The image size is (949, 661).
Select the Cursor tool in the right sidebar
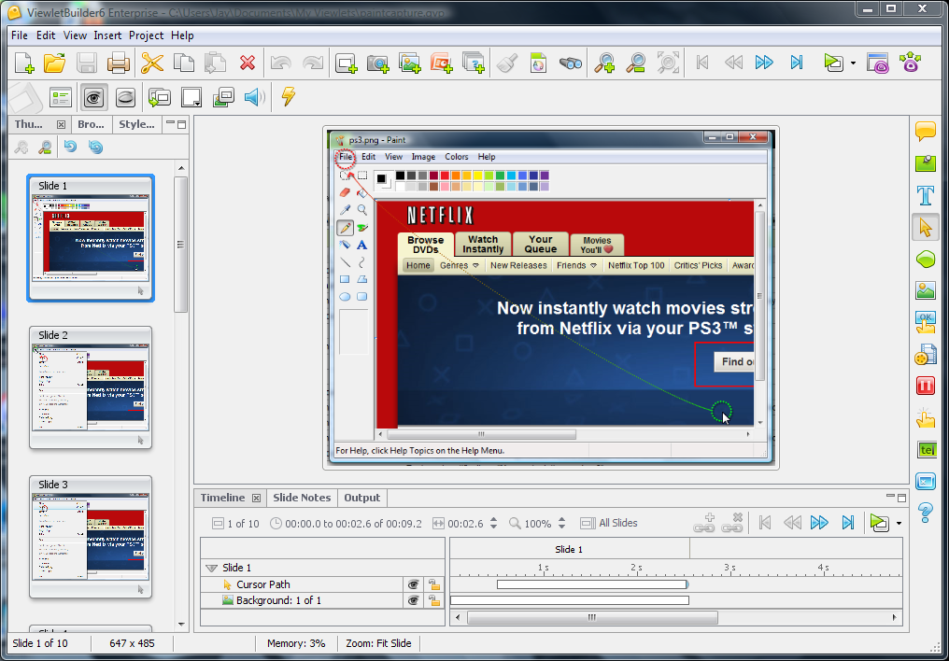tap(925, 228)
